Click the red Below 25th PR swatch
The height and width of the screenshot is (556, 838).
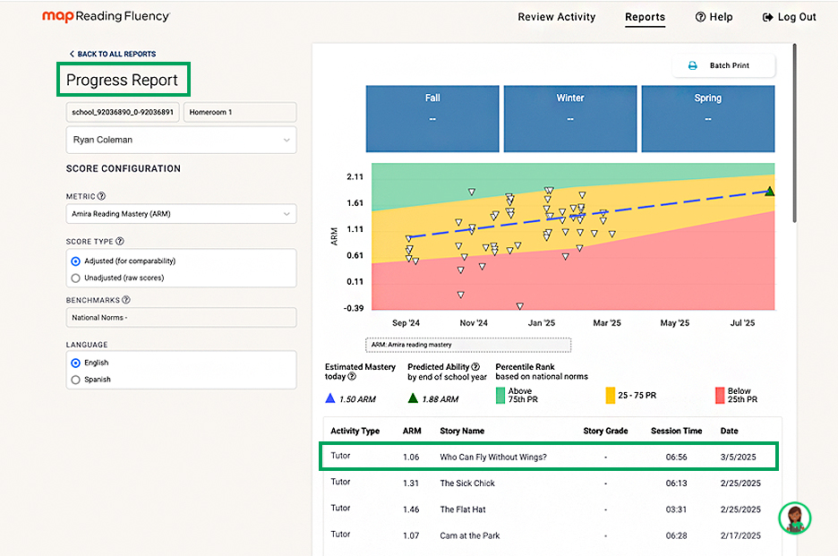(x=720, y=396)
